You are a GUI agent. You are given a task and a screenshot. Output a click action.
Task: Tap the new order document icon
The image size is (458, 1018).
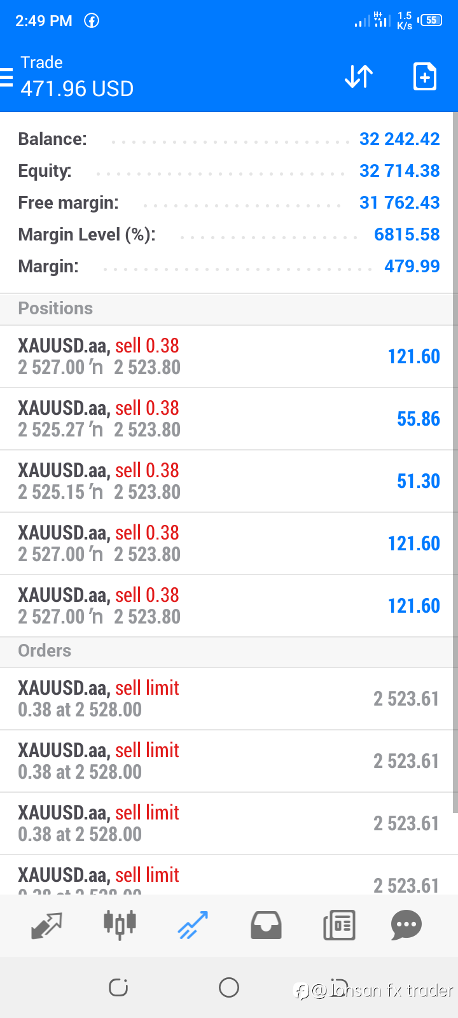pyautogui.click(x=424, y=77)
